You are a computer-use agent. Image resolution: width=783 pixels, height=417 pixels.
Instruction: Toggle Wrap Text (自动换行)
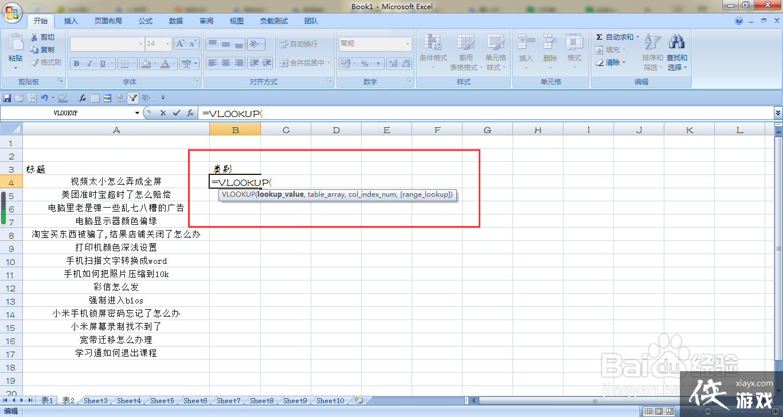(x=299, y=44)
